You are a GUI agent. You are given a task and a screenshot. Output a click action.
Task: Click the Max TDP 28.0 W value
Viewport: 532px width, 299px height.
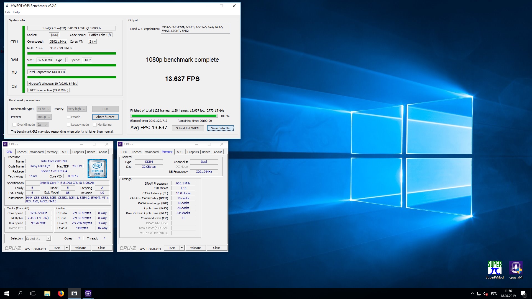click(x=77, y=166)
